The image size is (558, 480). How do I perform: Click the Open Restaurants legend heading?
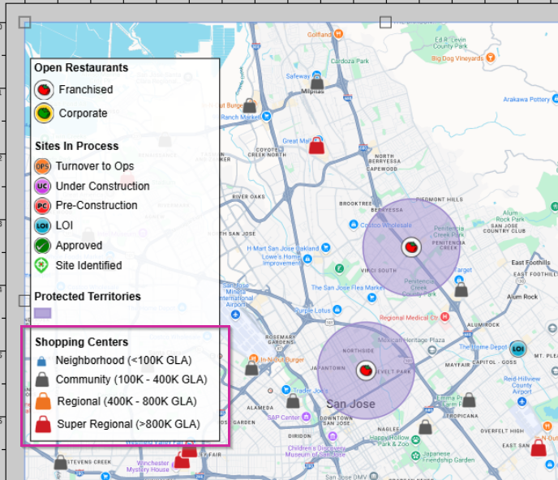coord(81,68)
